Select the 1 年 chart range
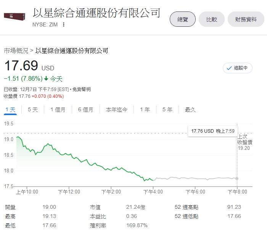The height and width of the screenshot is (234, 267). 145,110
